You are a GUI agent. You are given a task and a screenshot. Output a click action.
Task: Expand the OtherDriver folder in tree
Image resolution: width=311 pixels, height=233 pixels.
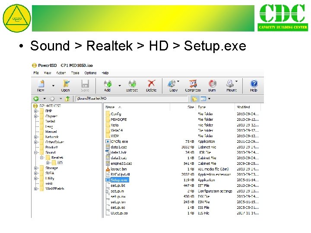coord(36,142)
